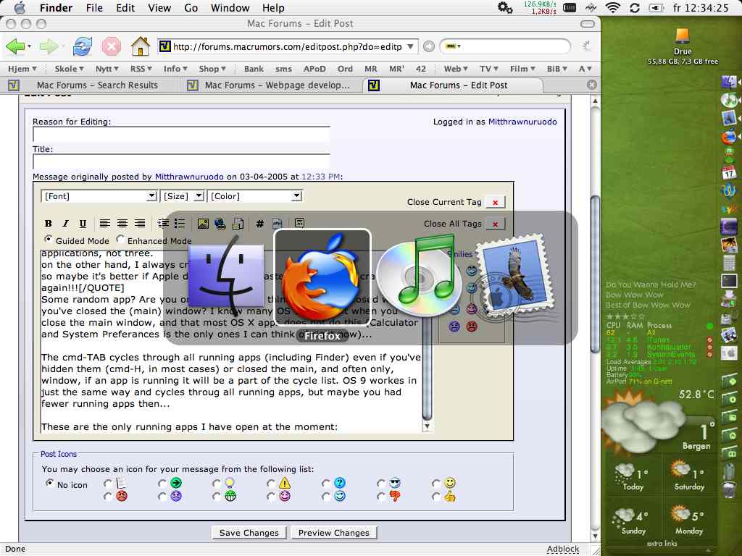Select Guided Mode radio button
742x556 pixels.
[49, 239]
